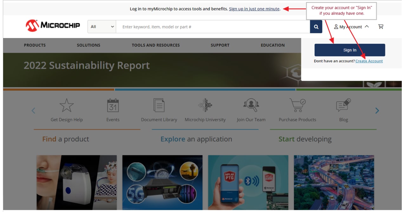Open the All search category dropdown

click(101, 26)
